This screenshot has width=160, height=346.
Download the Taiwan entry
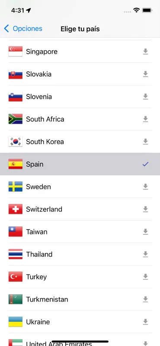[x=145, y=231]
